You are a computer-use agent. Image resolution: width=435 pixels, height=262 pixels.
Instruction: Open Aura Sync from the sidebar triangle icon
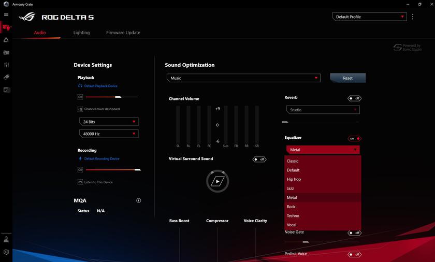tap(6, 40)
